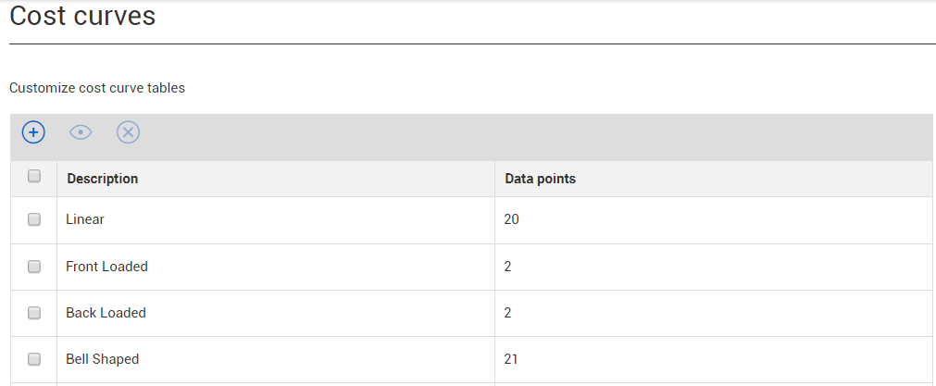Click the add cost curve plus icon
Screen dimensions: 936x386
(x=33, y=132)
